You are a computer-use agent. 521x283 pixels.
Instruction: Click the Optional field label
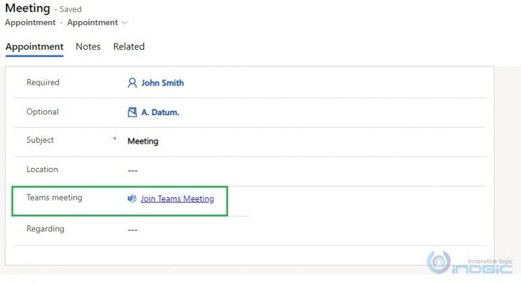43,112
